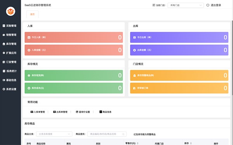233x145 pixels.
Task: Click the 红色库存数为预警商品 notice text
Action: (x=144, y=134)
